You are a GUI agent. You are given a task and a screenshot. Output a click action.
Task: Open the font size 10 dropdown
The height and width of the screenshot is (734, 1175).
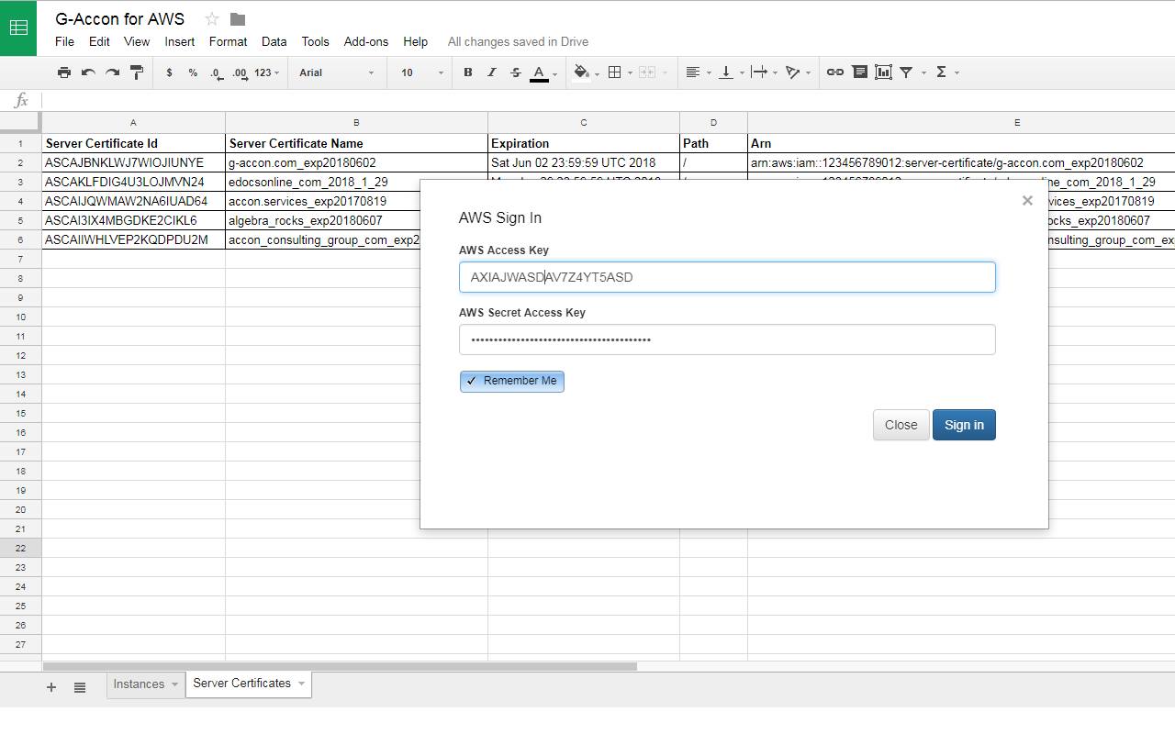tap(422, 72)
